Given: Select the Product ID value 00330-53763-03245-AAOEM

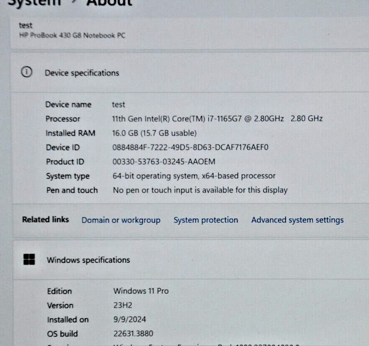Looking at the screenshot, I should (x=164, y=162).
